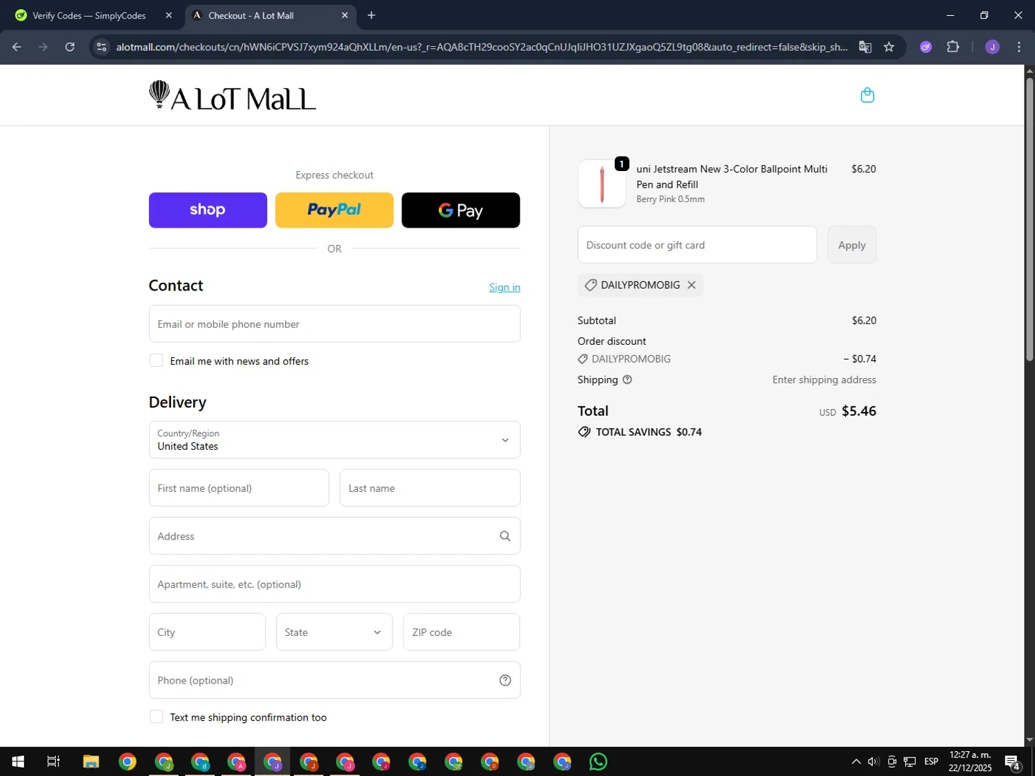The image size is (1035, 776).
Task: Click the Total $5.46 amount
Action: pos(858,411)
